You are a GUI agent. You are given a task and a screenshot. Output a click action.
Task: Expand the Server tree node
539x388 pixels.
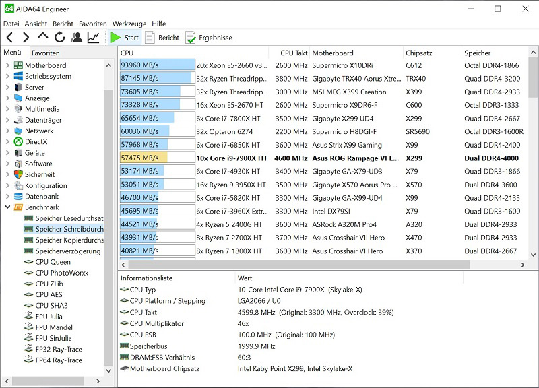[x=7, y=88]
